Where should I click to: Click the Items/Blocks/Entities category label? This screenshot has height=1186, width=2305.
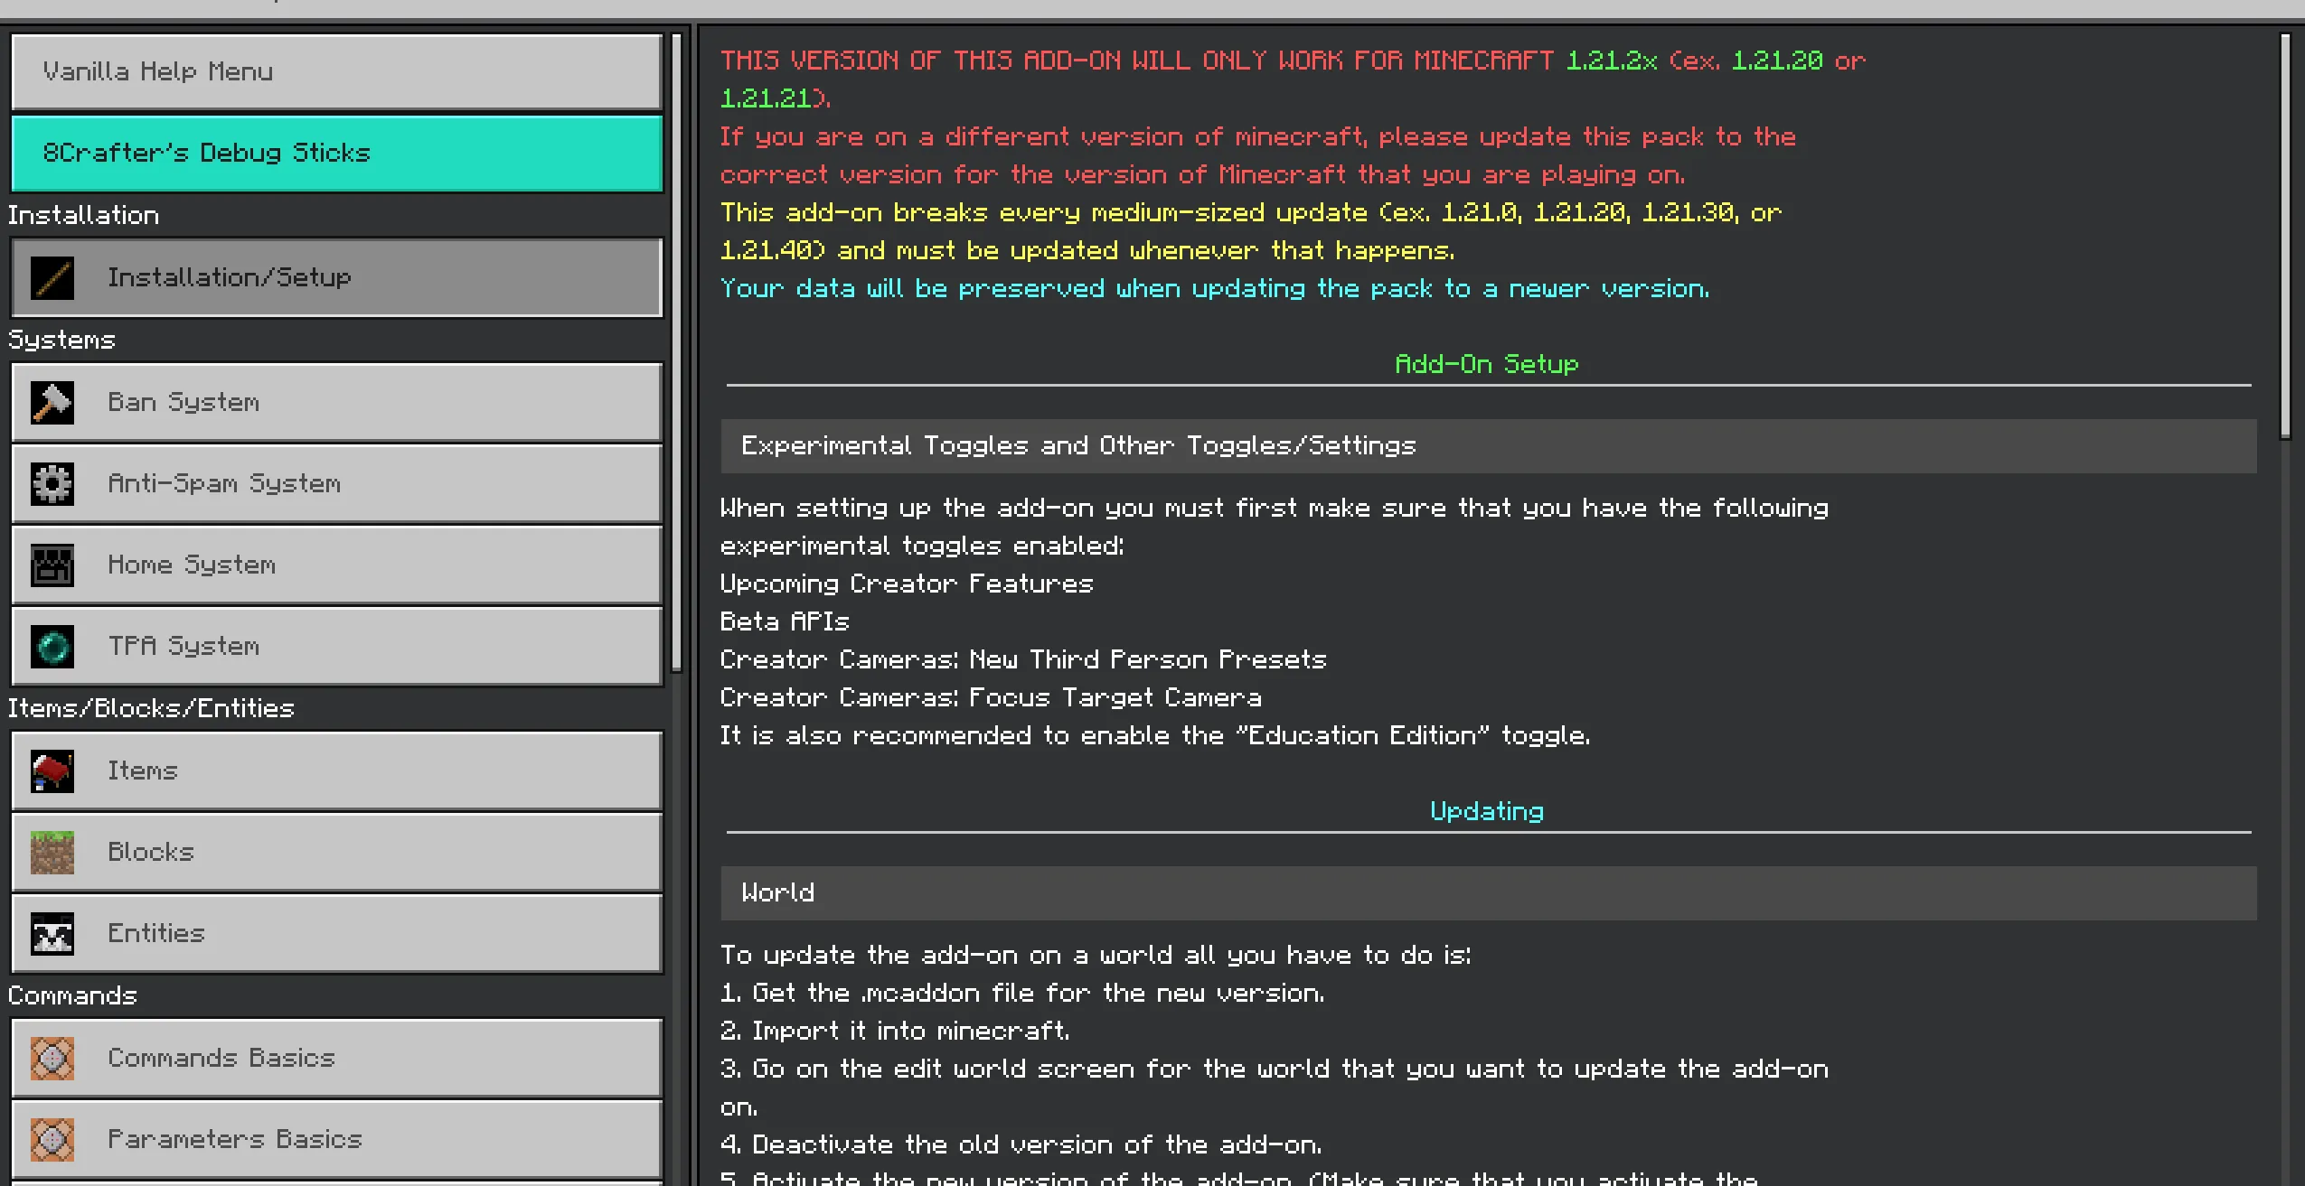[x=151, y=708]
